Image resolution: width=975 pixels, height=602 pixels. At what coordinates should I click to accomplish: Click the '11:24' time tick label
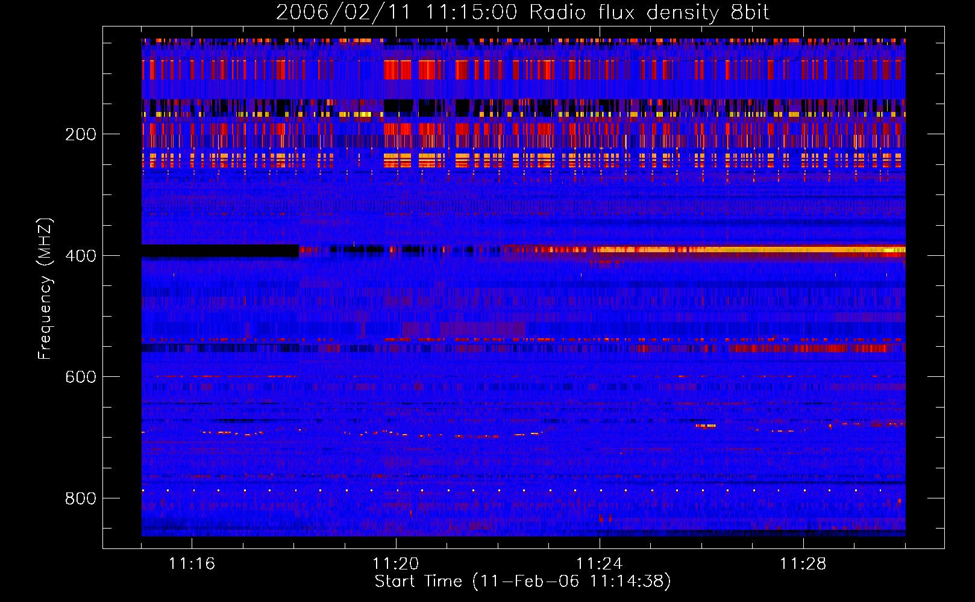coord(599,563)
